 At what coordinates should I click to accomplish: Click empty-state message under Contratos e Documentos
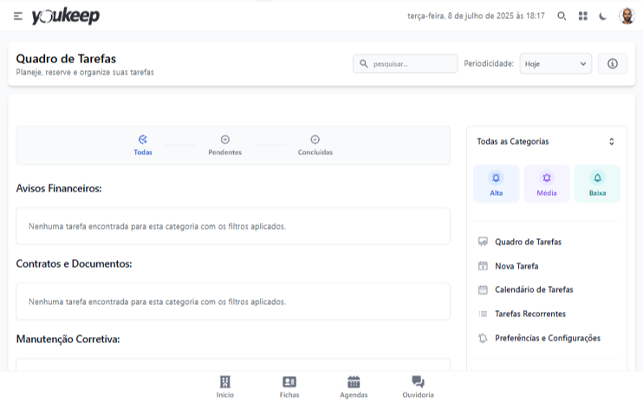coord(157,301)
